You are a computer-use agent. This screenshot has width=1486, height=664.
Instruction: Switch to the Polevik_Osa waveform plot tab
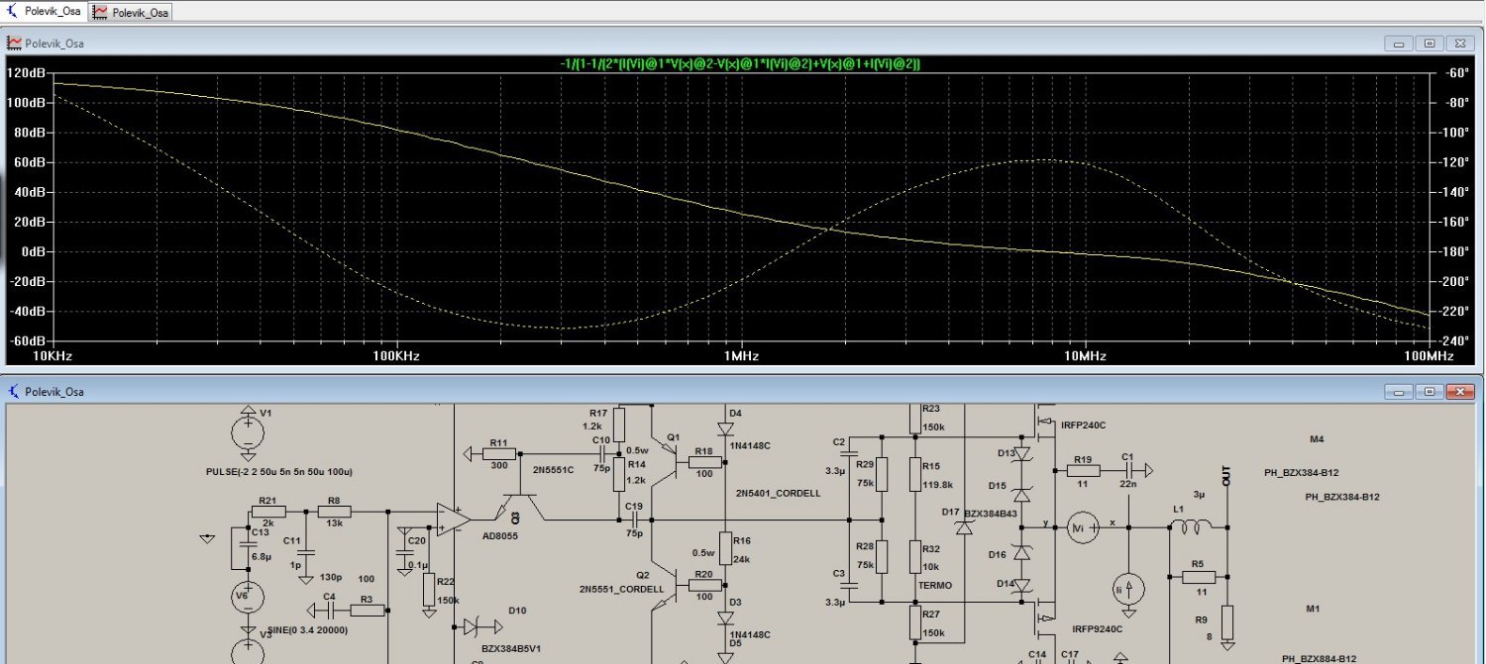point(131,12)
